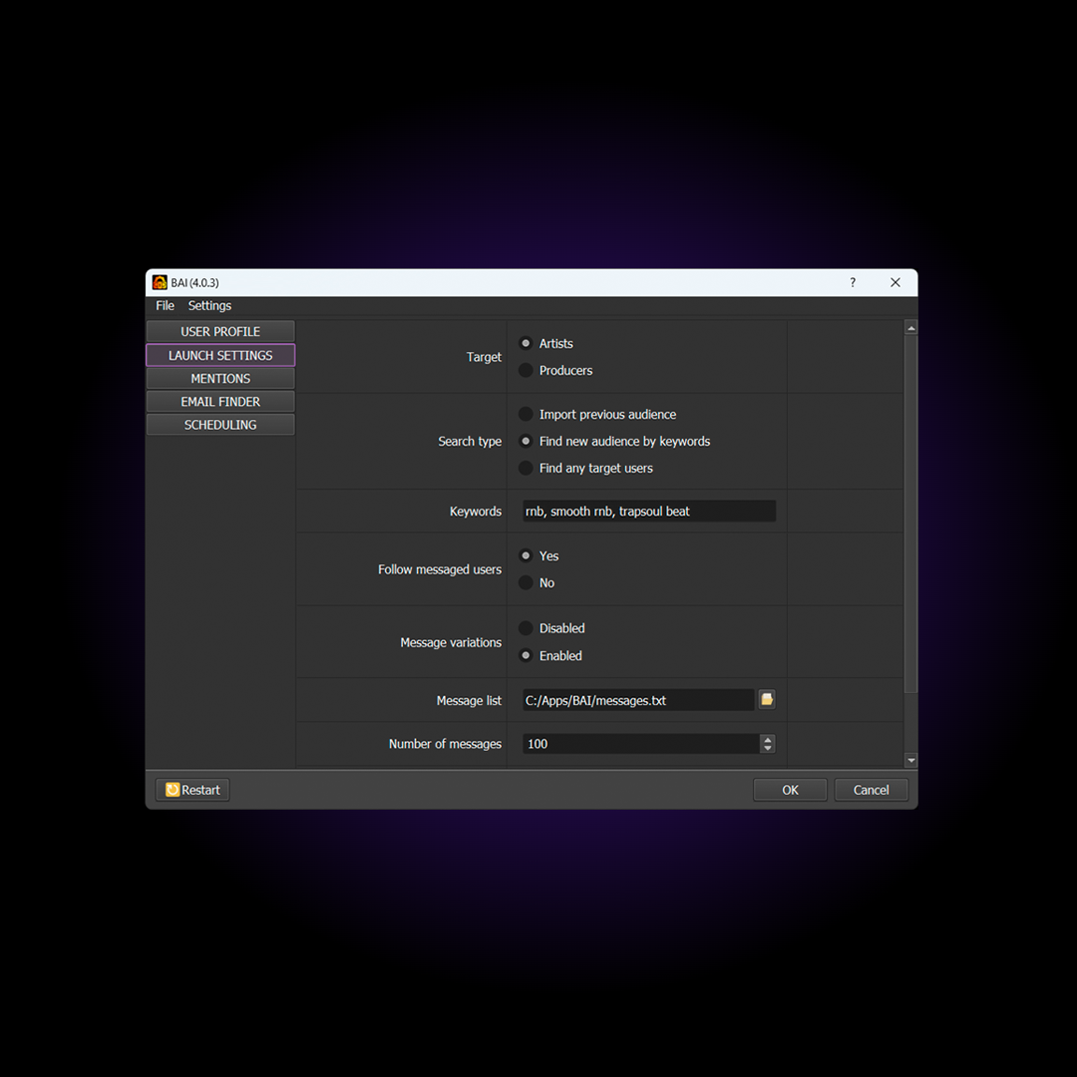Click the Message list path field

coord(638,700)
